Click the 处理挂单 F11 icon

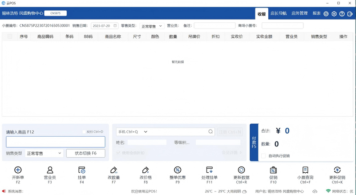[209, 170]
